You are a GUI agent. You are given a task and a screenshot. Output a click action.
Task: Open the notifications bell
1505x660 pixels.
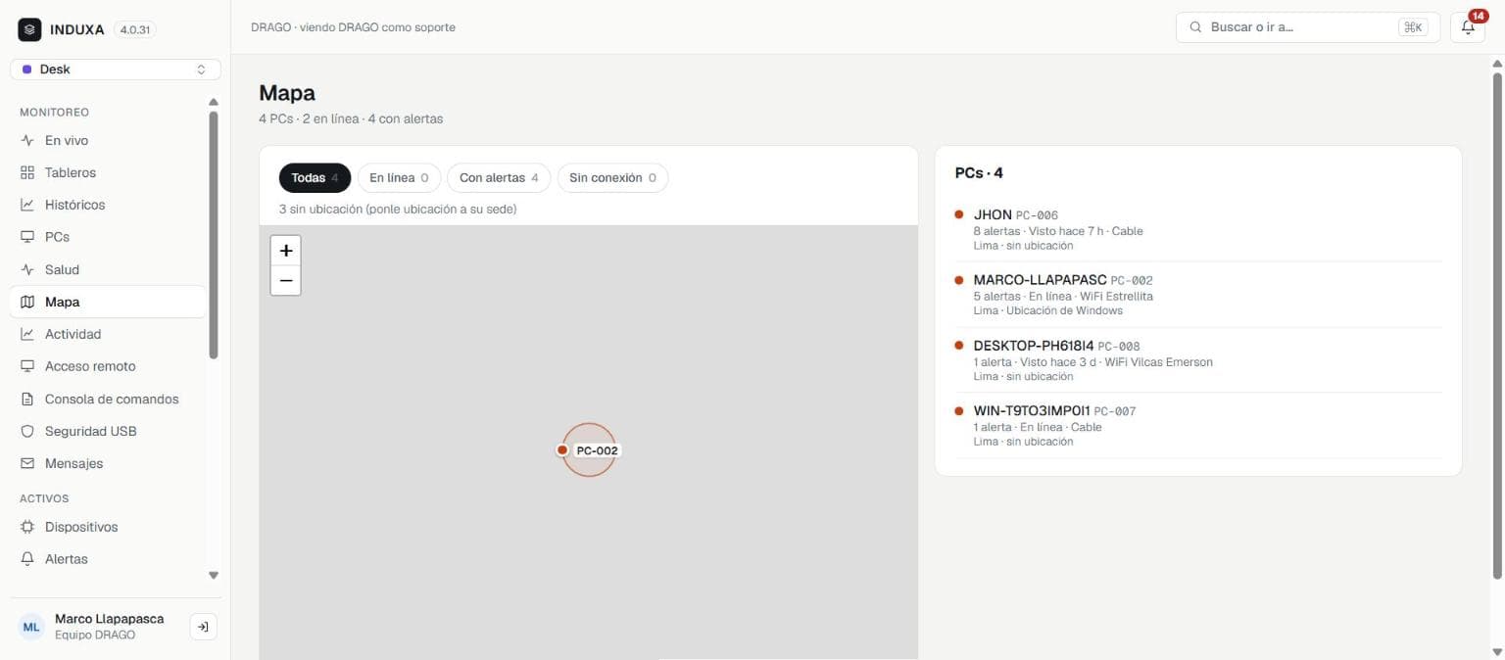1468,27
